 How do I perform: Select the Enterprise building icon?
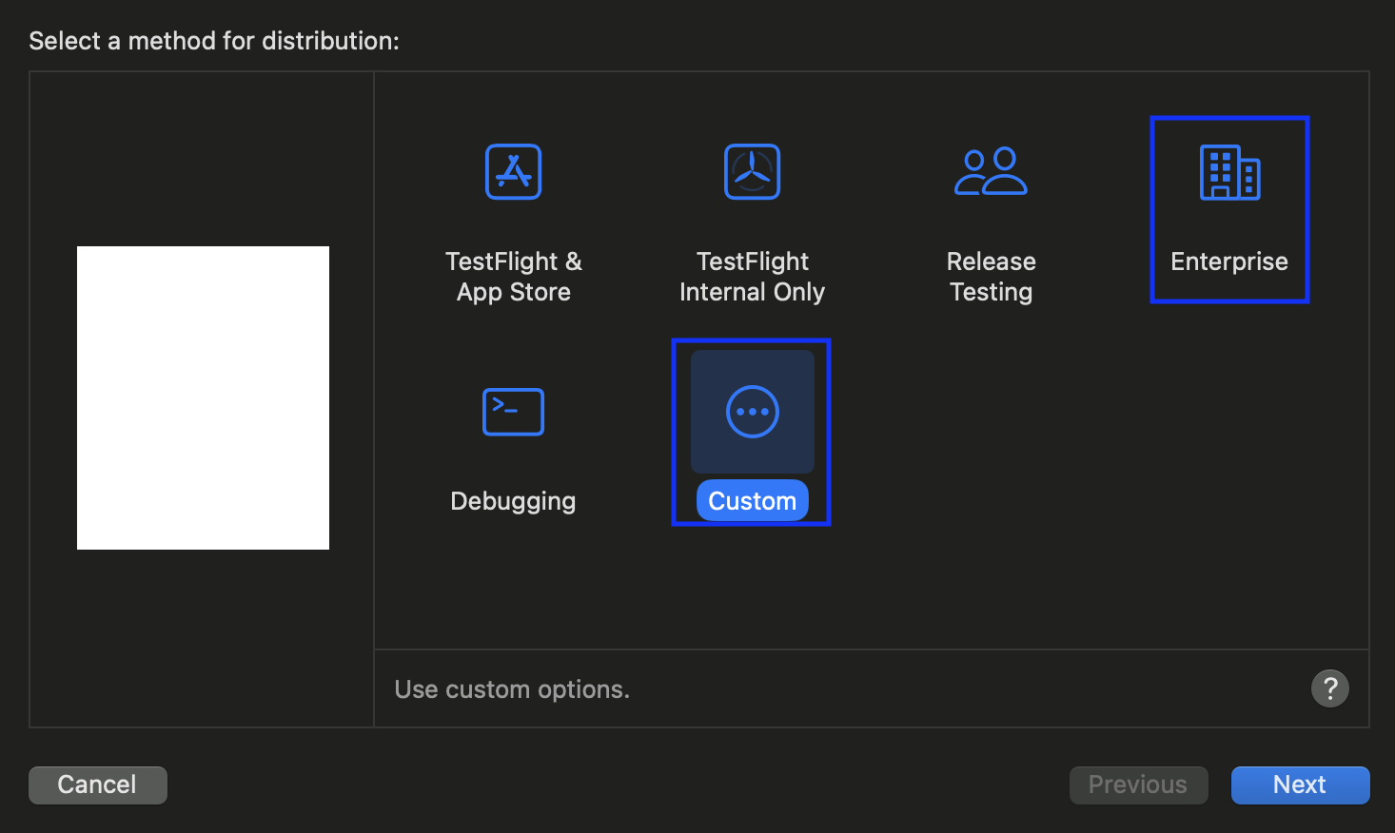coord(1229,172)
